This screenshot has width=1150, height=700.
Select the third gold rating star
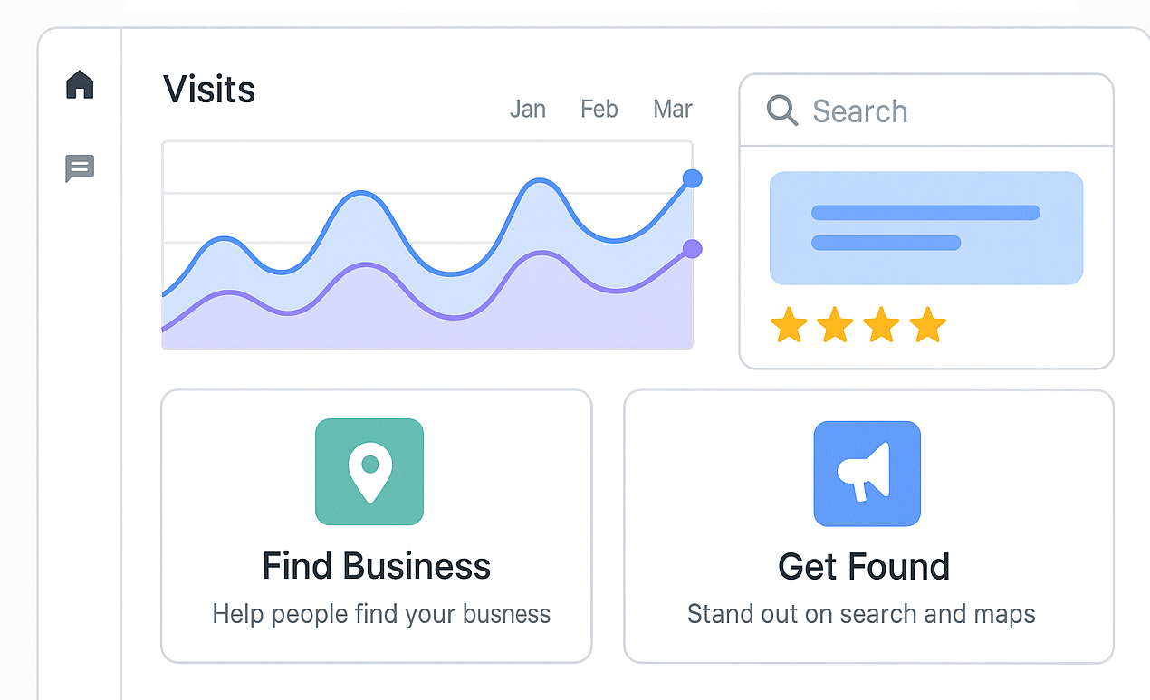[x=881, y=324]
